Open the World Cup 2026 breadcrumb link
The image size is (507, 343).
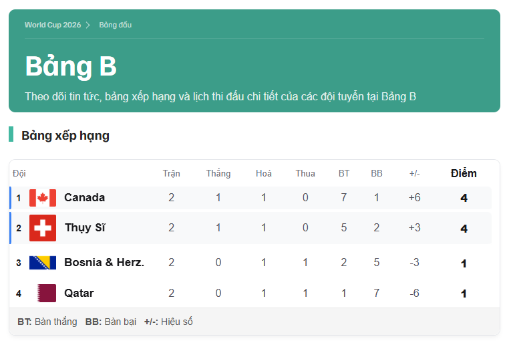(x=53, y=25)
